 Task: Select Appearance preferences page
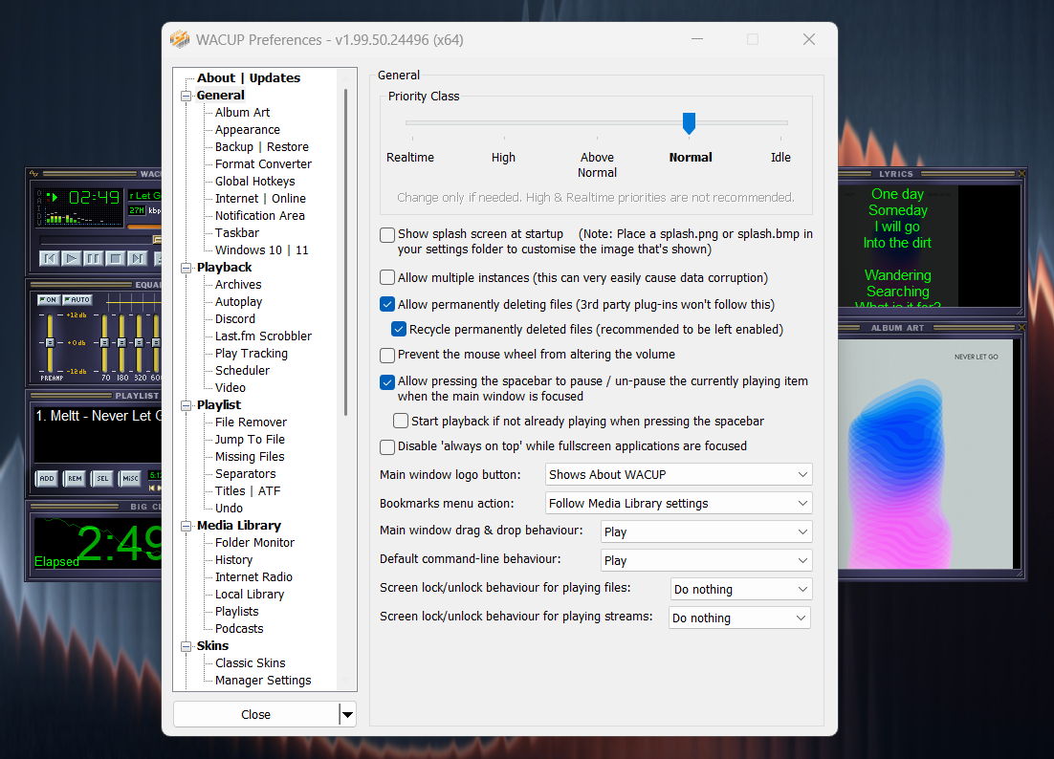[x=248, y=130]
